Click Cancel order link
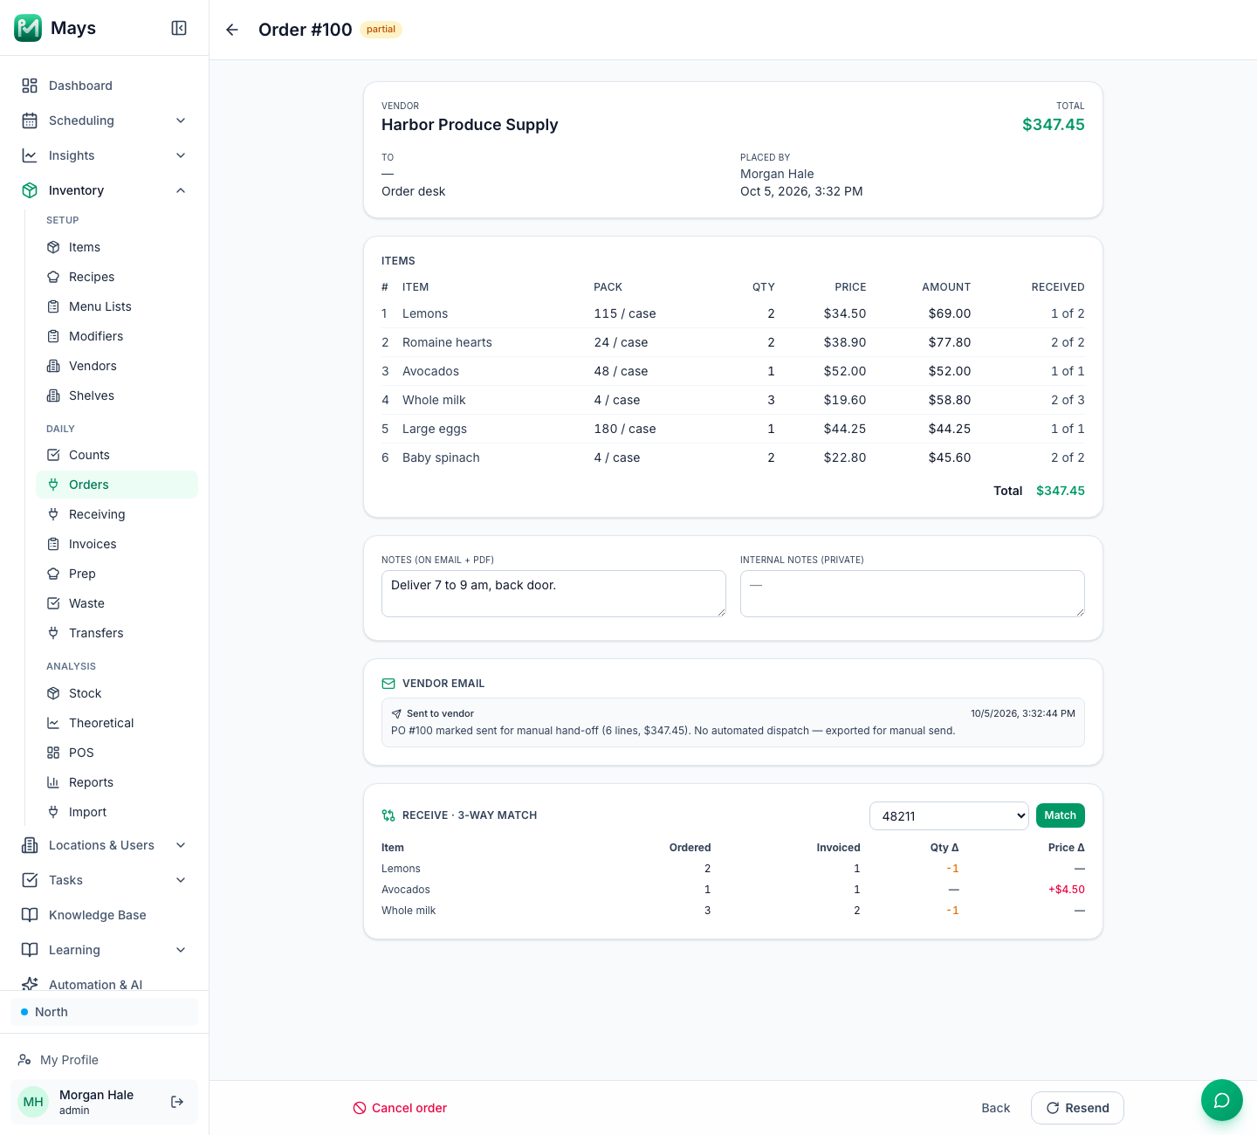 tap(400, 1108)
